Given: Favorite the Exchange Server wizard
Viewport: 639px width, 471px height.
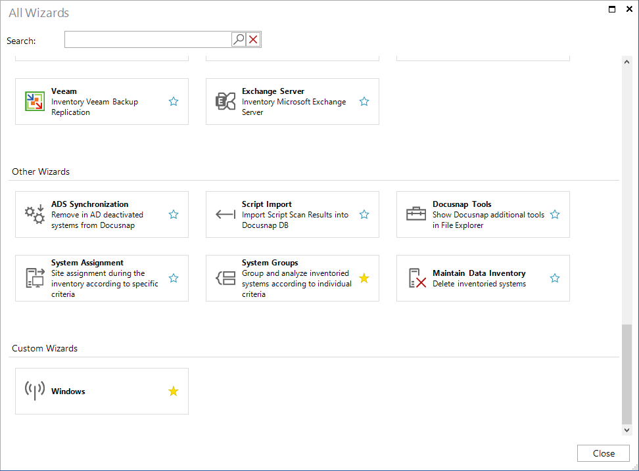Looking at the screenshot, I should click(364, 101).
